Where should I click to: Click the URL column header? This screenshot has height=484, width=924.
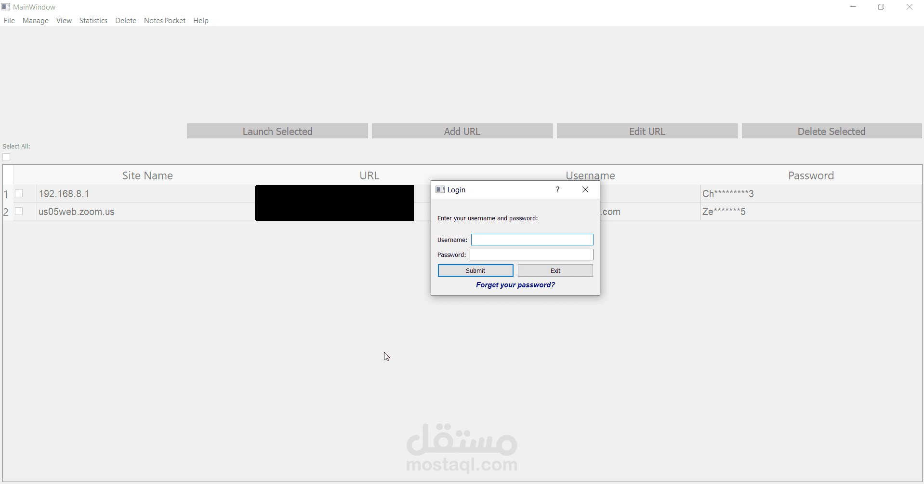370,175
